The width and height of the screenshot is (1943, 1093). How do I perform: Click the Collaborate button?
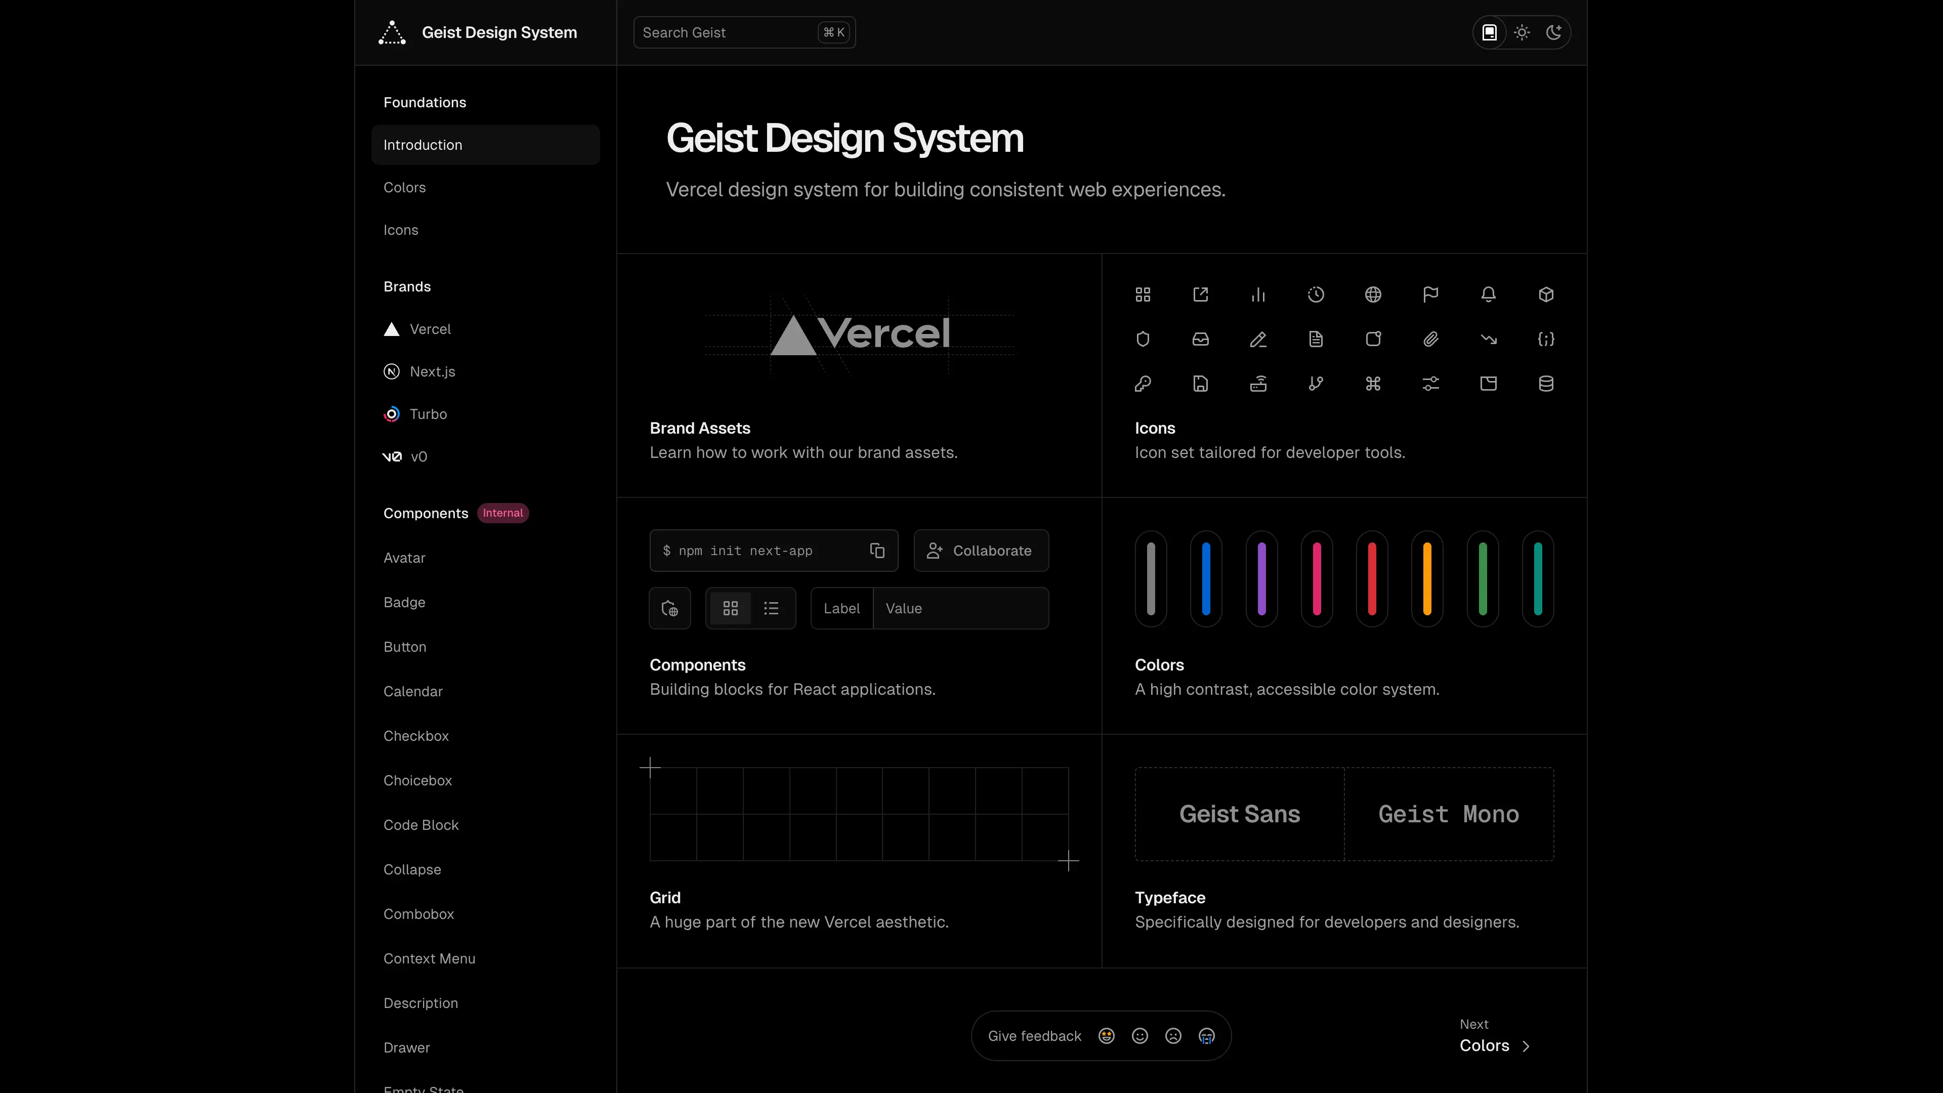coord(981,551)
